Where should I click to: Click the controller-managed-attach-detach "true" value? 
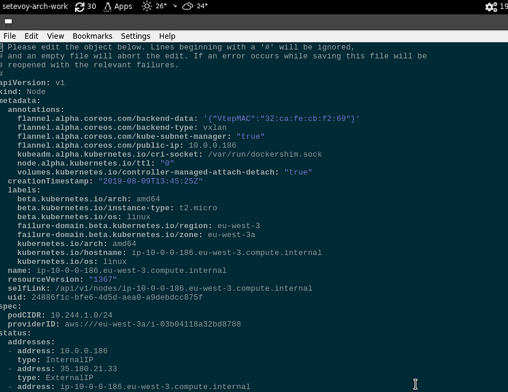pos(298,172)
